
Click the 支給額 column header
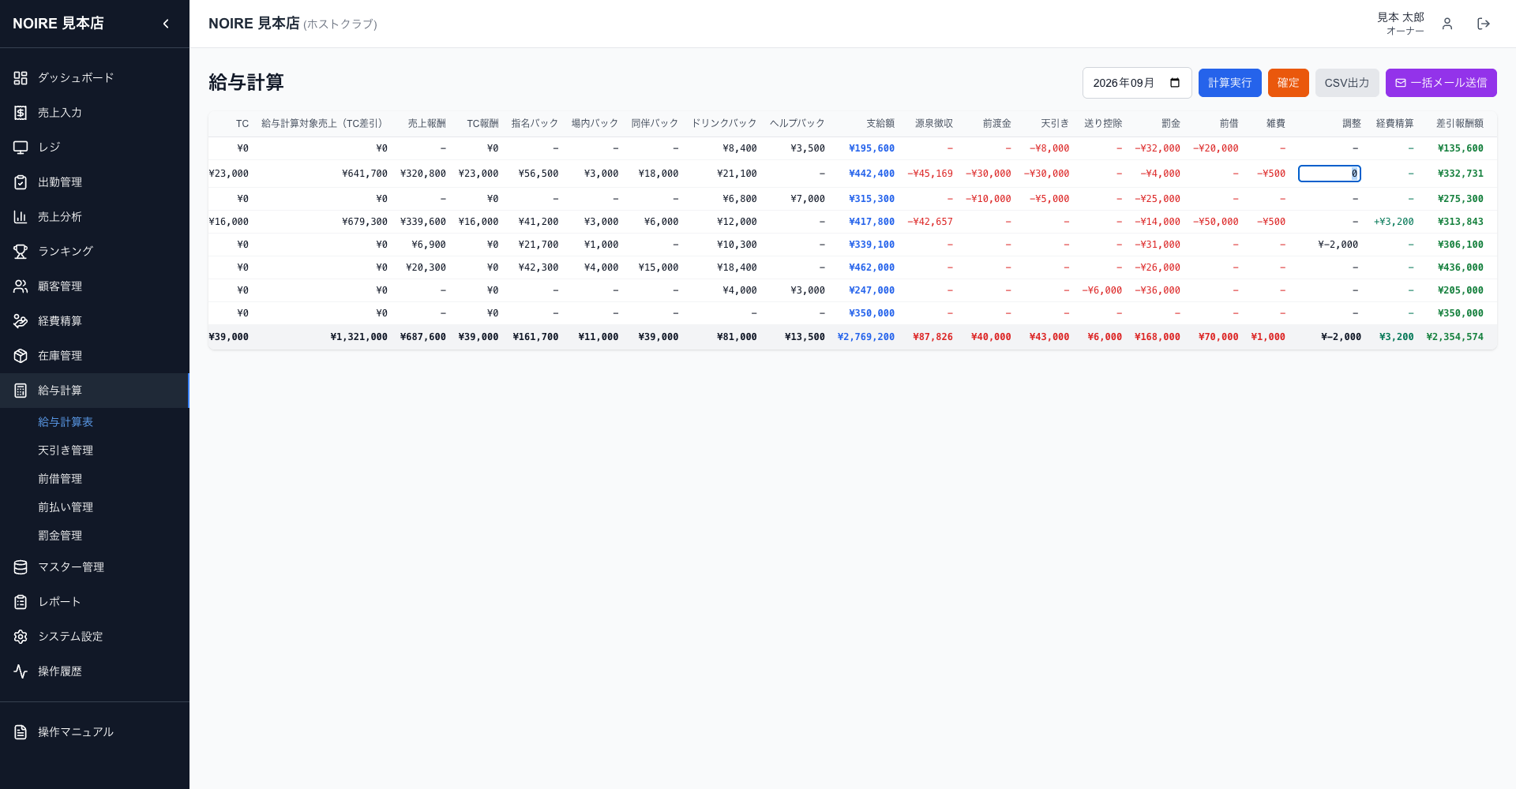880,124
